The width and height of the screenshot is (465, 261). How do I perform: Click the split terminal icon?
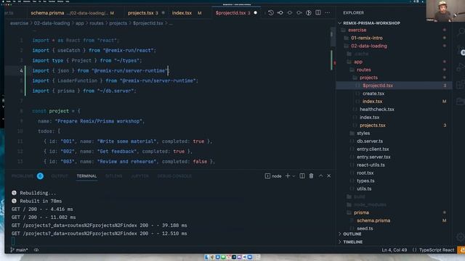click(302, 175)
